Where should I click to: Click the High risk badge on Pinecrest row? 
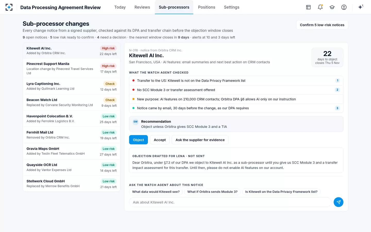[x=108, y=66]
